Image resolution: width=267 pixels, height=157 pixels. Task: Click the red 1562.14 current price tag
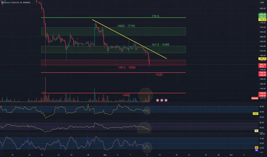tap(262, 66)
